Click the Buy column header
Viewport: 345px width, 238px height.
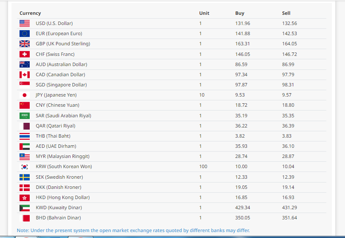coord(240,13)
